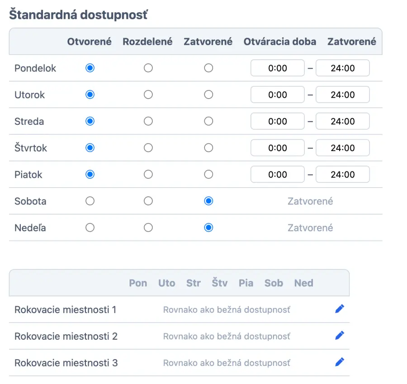Edit availability for Rokovacie miestnosti 1
Screen dimensions: 407x384
(340, 309)
